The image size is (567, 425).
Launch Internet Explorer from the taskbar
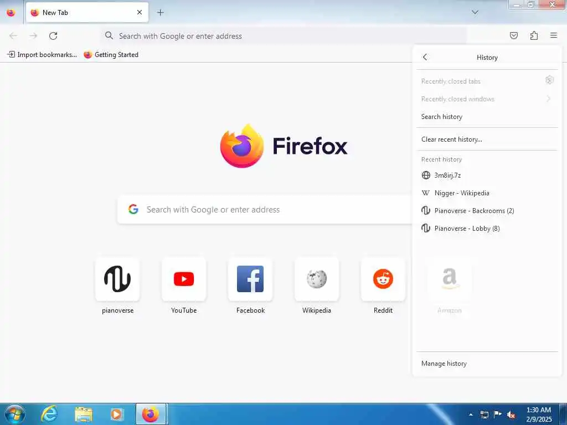49,414
